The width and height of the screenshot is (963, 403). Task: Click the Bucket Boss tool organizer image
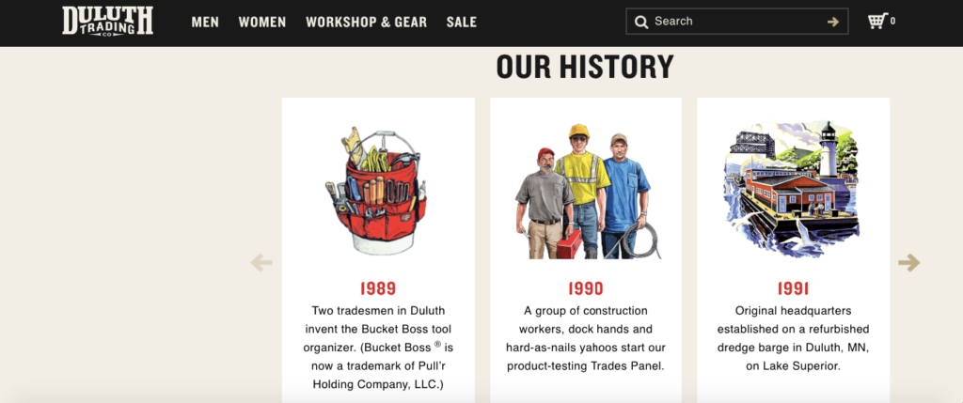pos(376,190)
